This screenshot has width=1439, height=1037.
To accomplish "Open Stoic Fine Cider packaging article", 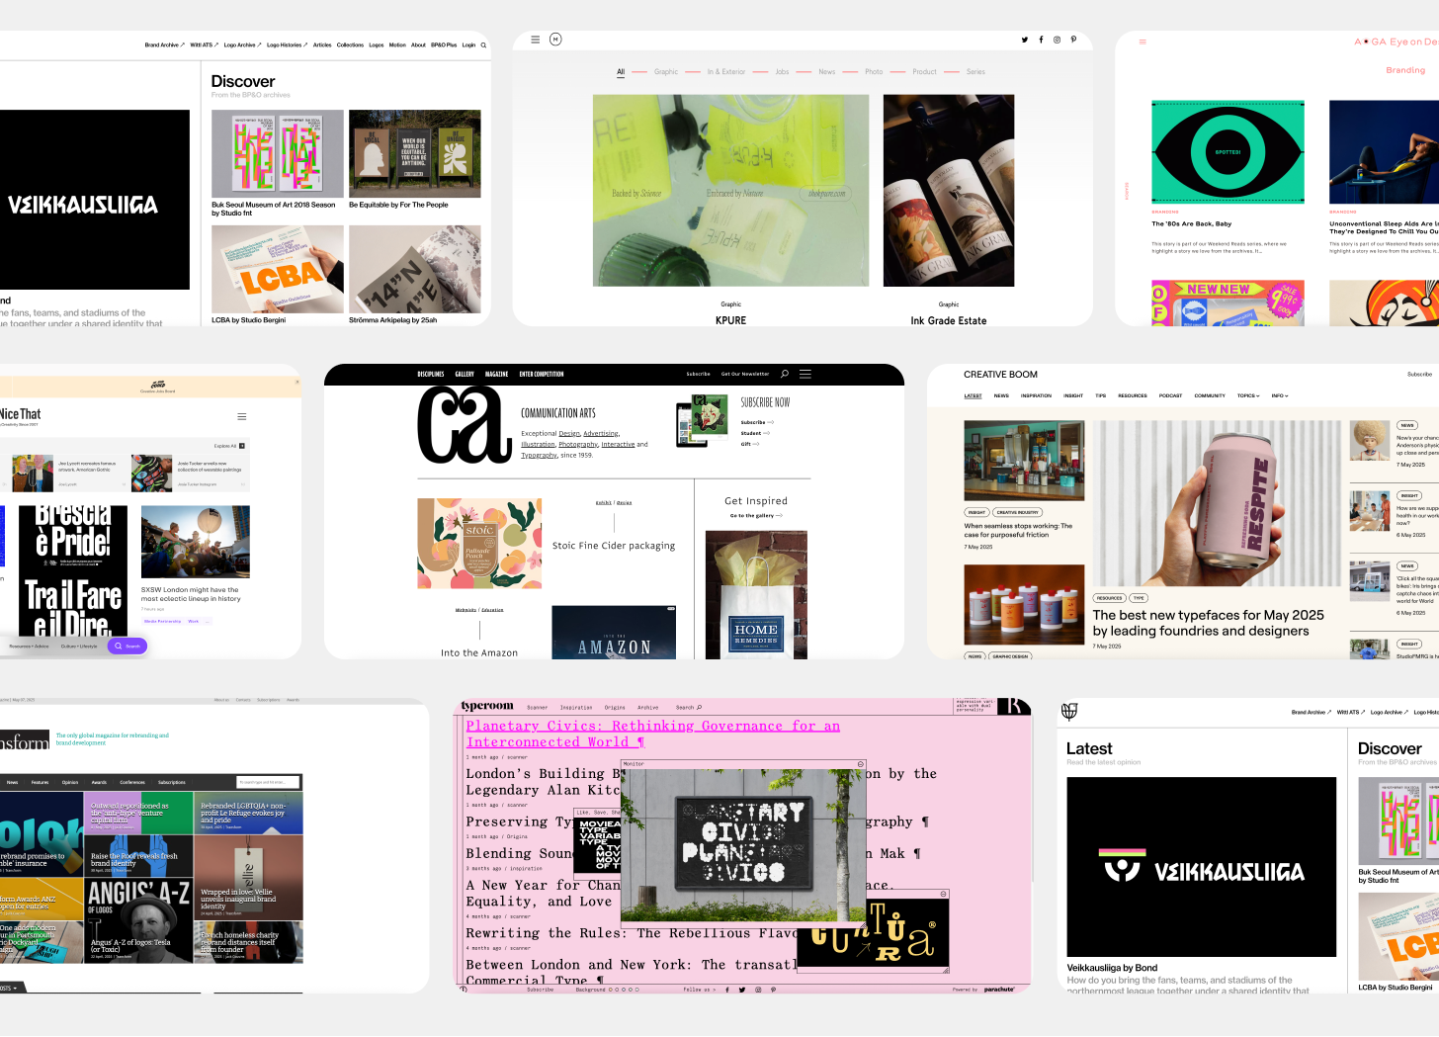I will click(614, 546).
